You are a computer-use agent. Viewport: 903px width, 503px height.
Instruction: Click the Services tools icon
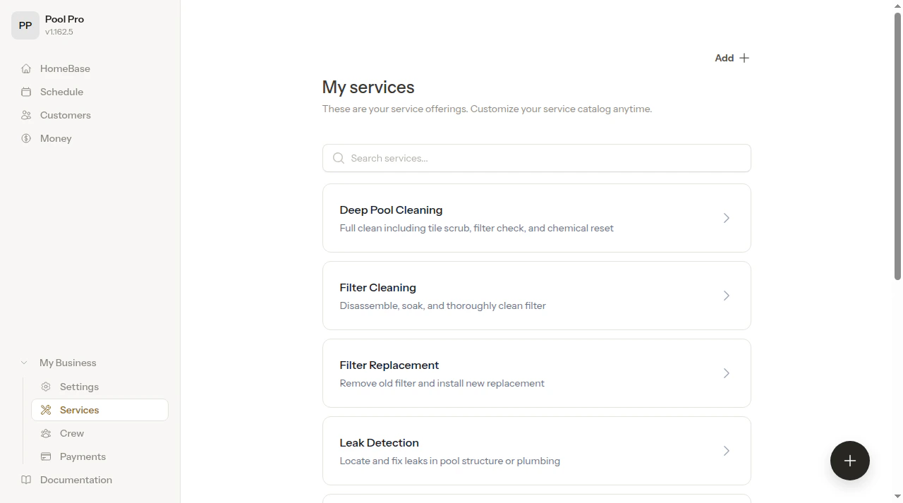tap(46, 410)
